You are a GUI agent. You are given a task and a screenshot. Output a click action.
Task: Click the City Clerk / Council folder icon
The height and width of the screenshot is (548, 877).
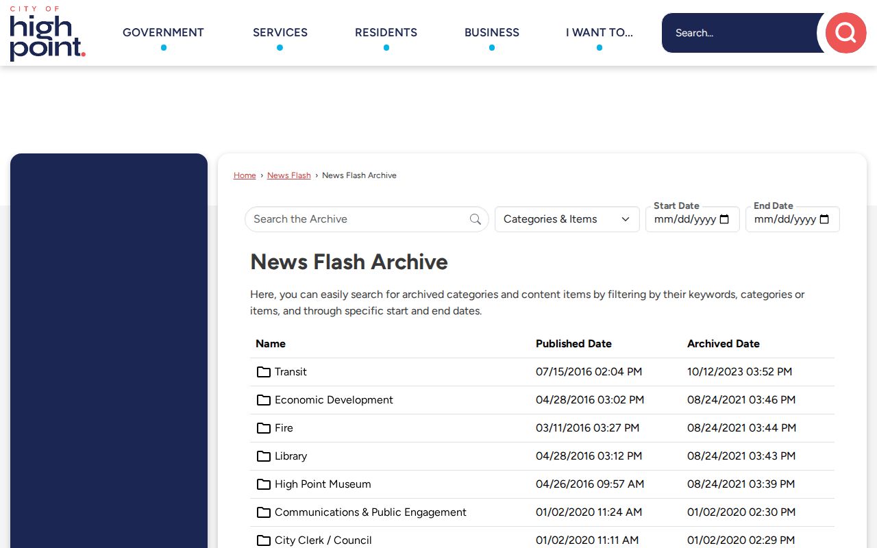coord(264,540)
